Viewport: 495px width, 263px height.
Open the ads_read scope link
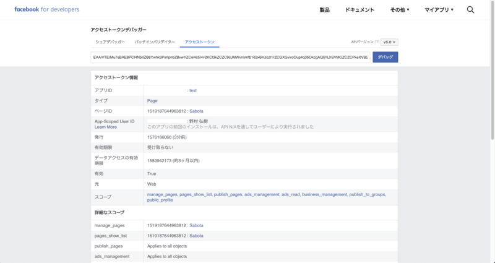click(x=291, y=194)
